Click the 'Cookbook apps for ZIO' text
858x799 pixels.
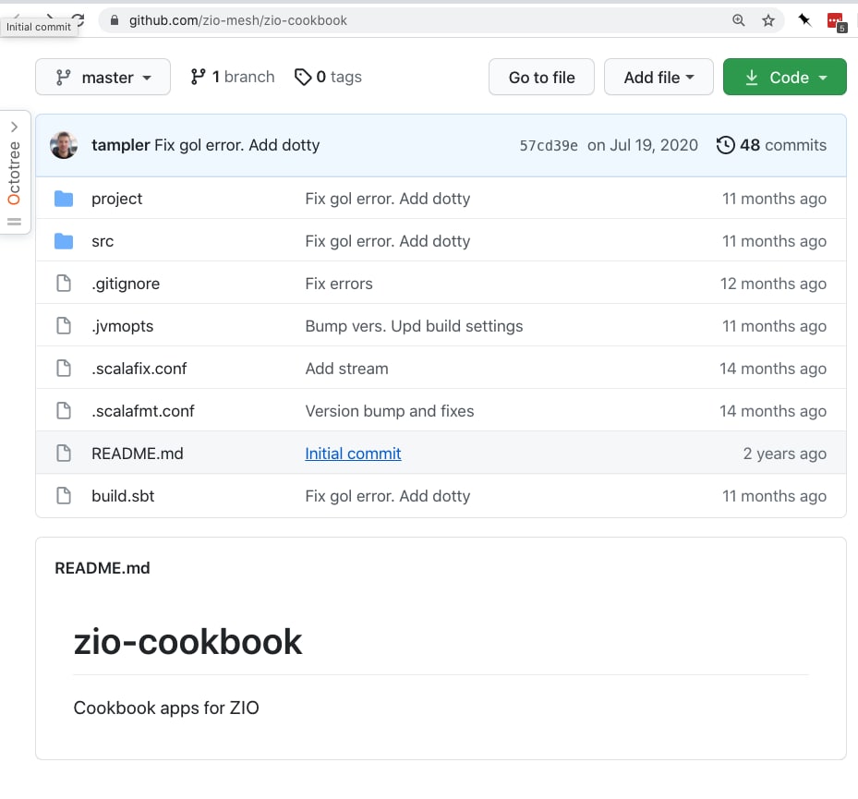tap(166, 708)
